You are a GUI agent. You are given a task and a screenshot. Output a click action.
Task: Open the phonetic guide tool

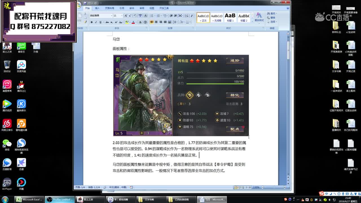coord(140,16)
